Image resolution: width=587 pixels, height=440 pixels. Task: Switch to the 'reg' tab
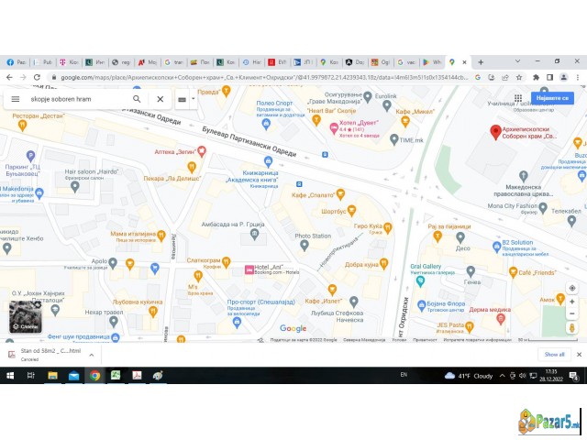pyautogui.click(x=121, y=62)
